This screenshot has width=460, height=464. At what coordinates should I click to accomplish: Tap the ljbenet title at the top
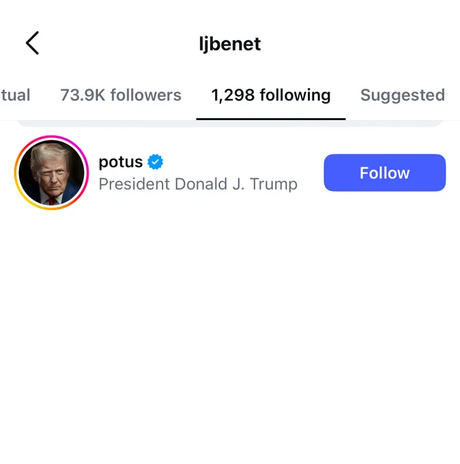(x=230, y=44)
